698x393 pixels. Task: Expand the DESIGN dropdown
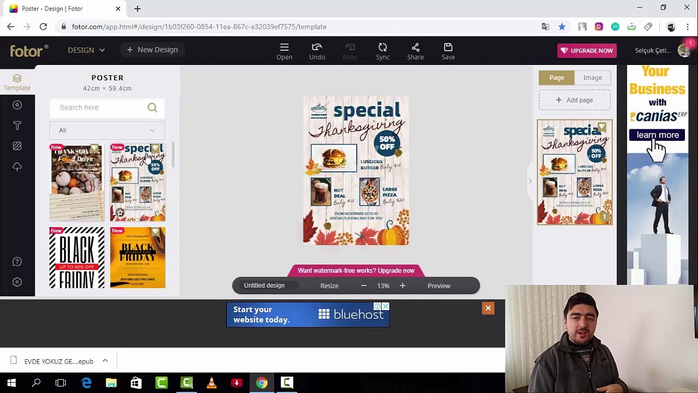[x=86, y=50]
